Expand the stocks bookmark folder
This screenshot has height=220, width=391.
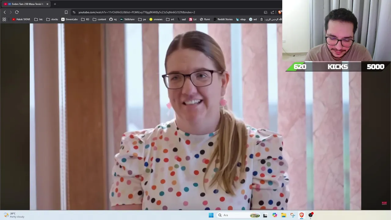pos(52,19)
